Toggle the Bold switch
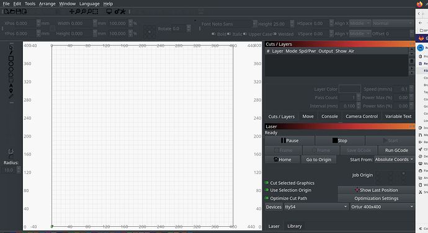The image size is (428, 233). pos(213,34)
